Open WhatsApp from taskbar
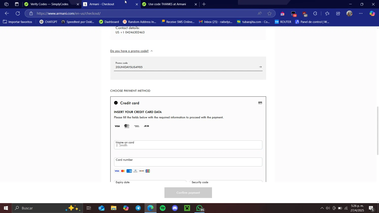The height and width of the screenshot is (213, 379). (200, 208)
